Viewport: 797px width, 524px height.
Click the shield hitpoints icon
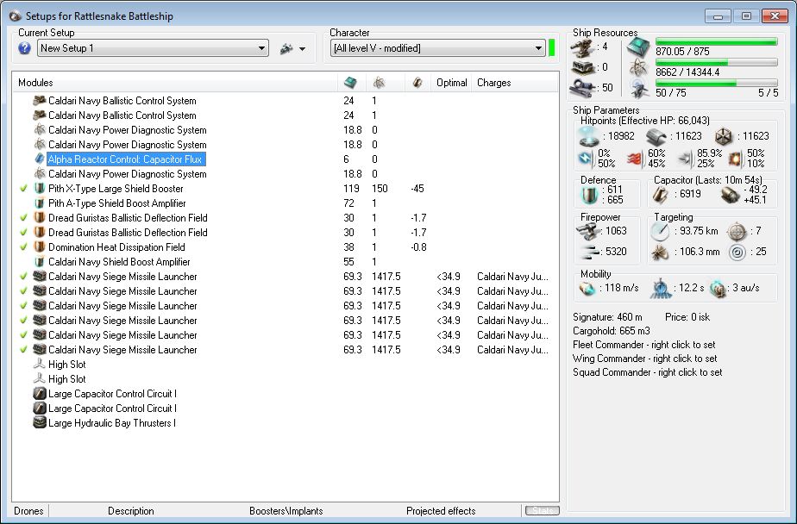click(588, 136)
